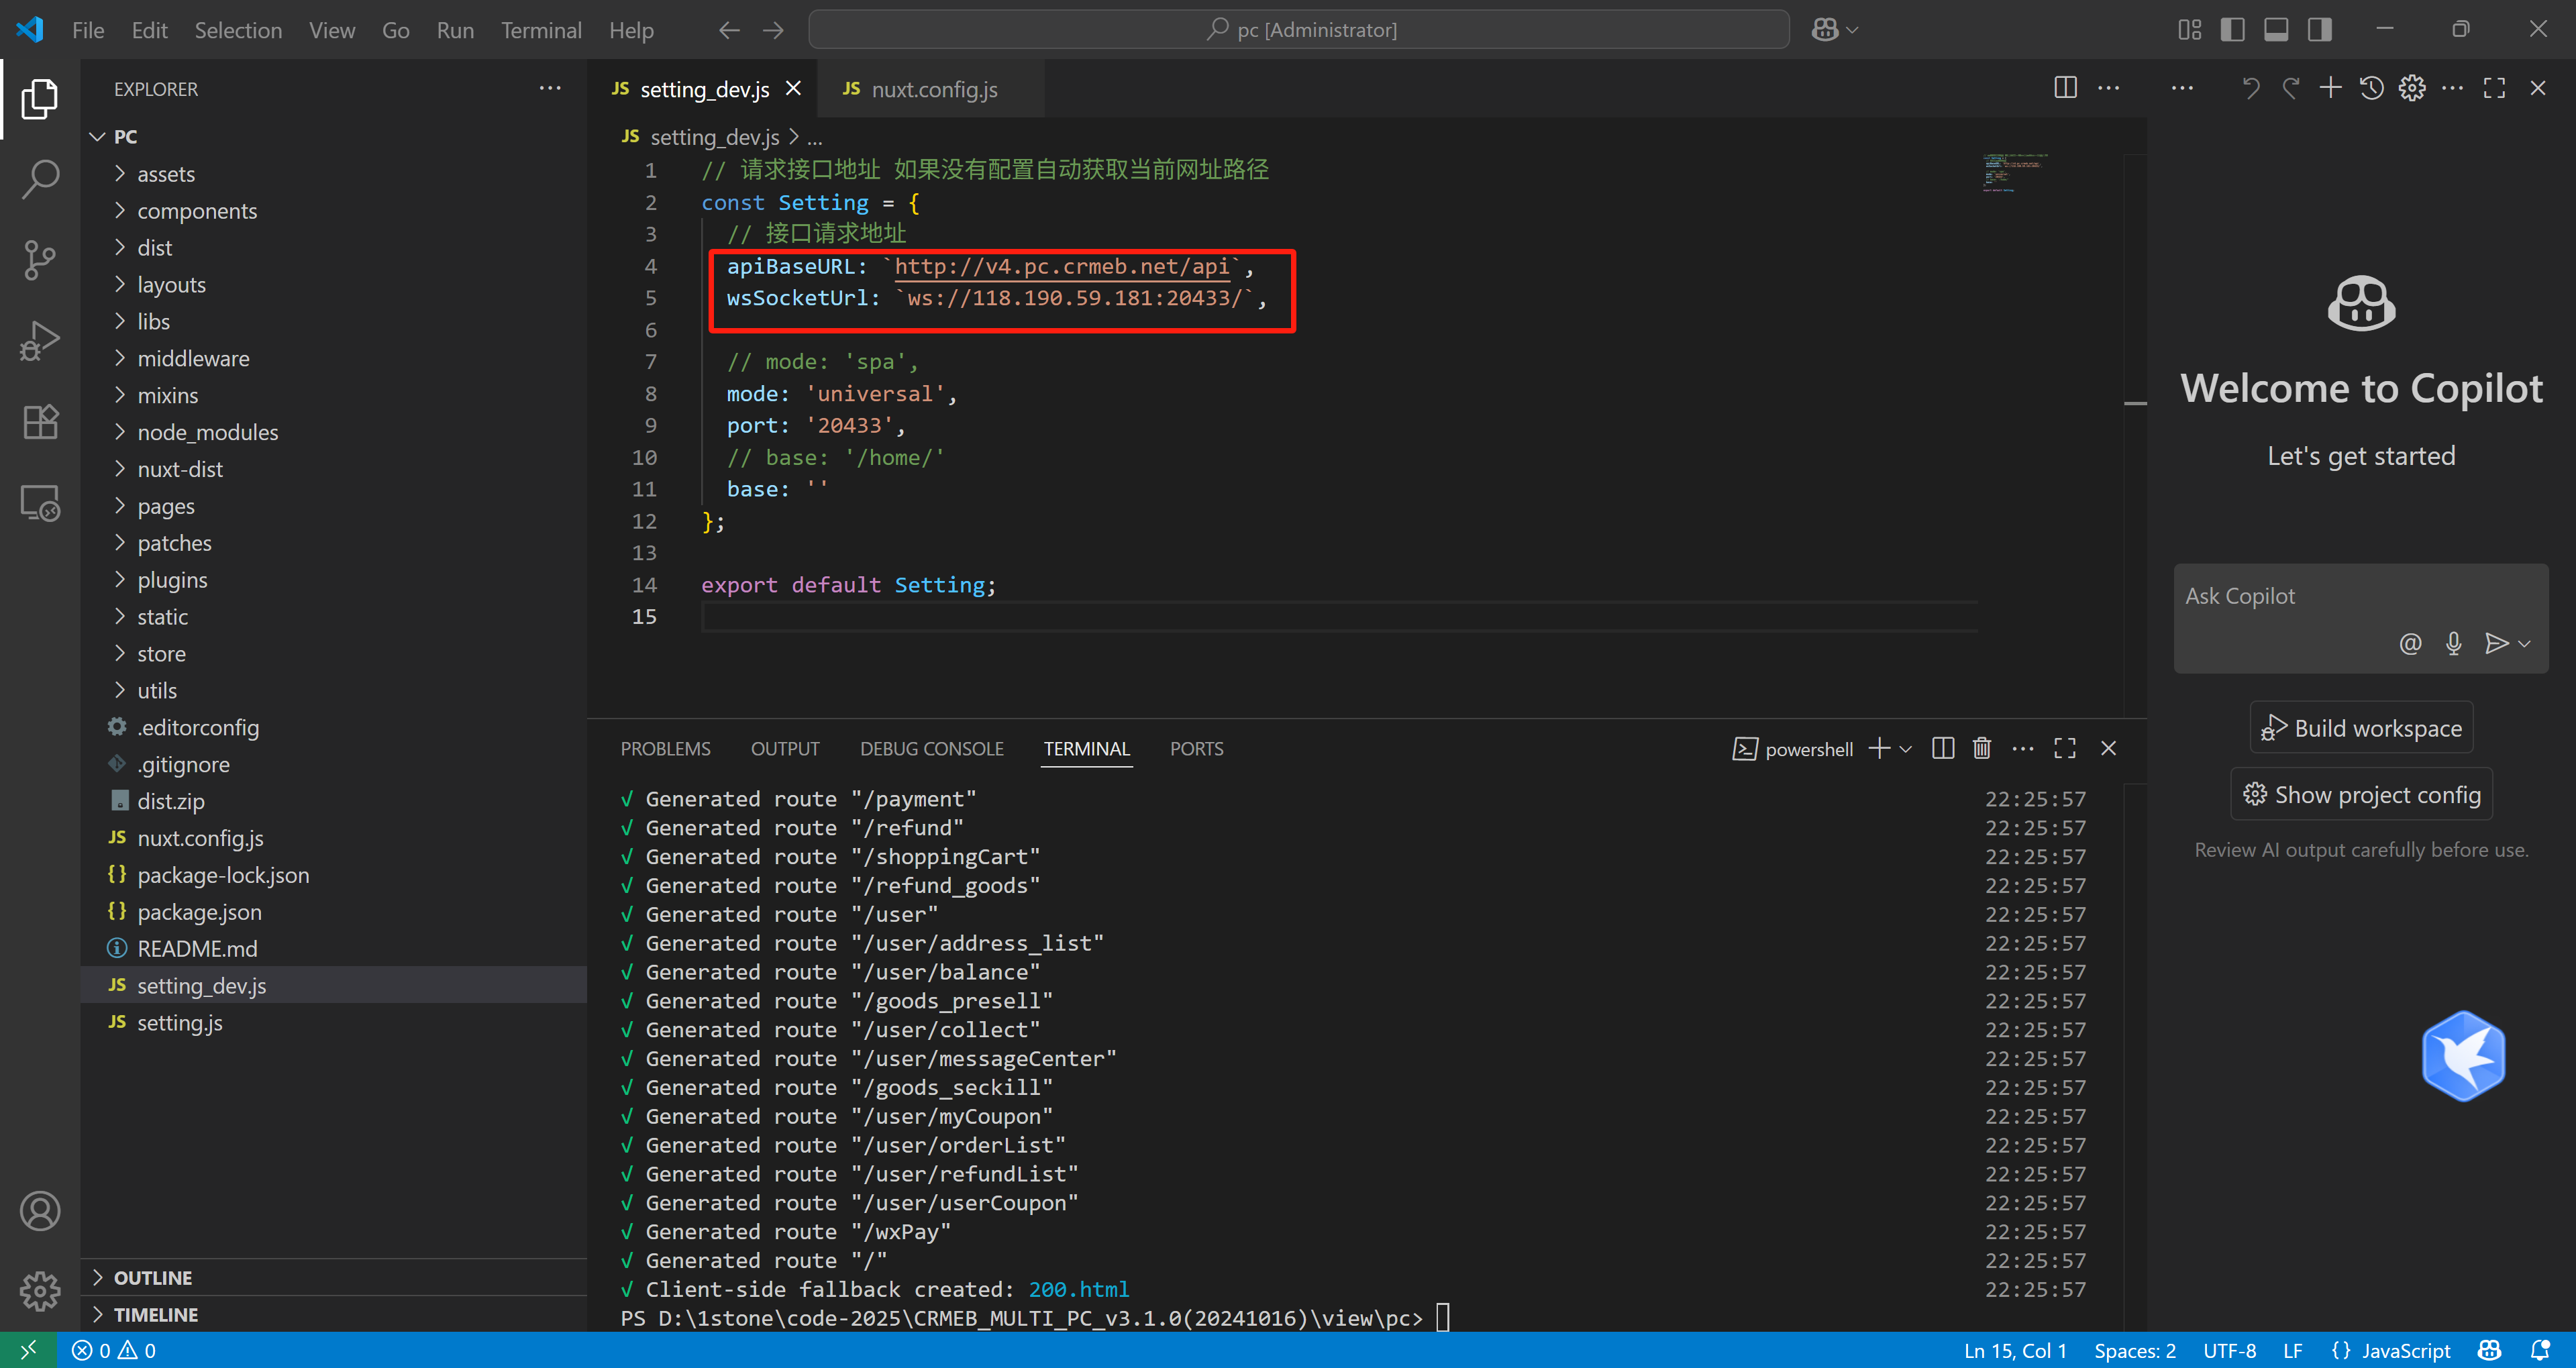Click the remote window indicator in status bar
The width and height of the screenshot is (2576, 1368).
pyautogui.click(x=28, y=1350)
